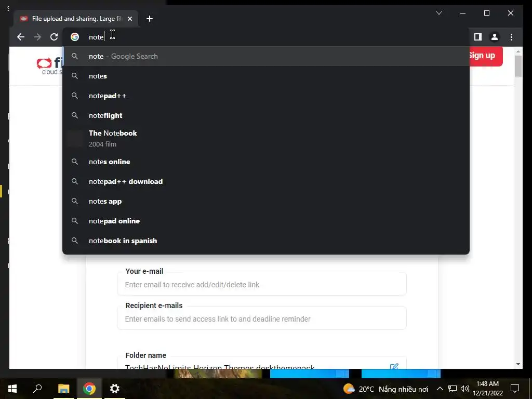Viewport: 532px width, 399px height.
Task: Choose the 'notebook in spanish' suggestion
Action: coord(266,241)
